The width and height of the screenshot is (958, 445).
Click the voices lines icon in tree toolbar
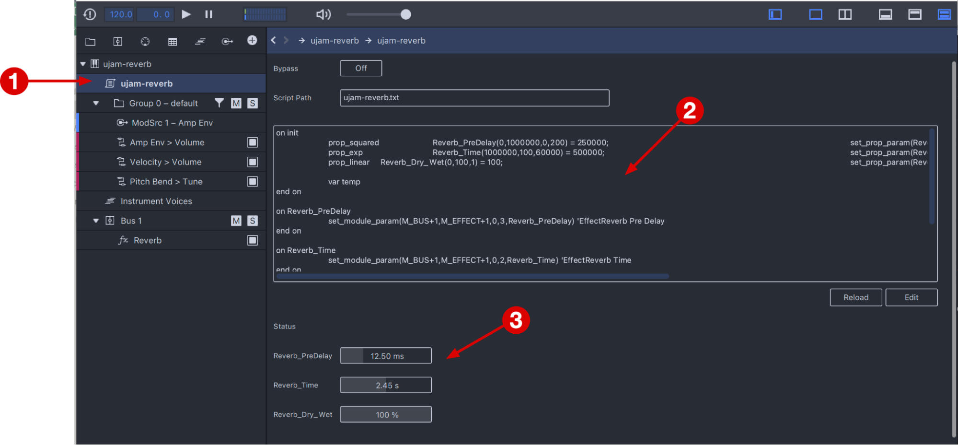click(200, 42)
